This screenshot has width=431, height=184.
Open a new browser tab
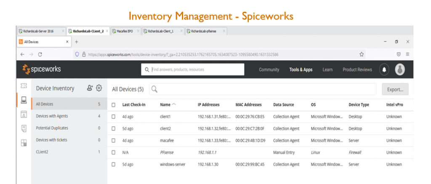coord(77,42)
